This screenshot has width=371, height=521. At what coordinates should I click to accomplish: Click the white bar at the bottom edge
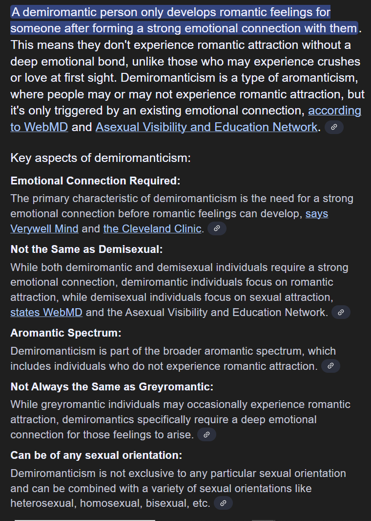coord(85,520)
